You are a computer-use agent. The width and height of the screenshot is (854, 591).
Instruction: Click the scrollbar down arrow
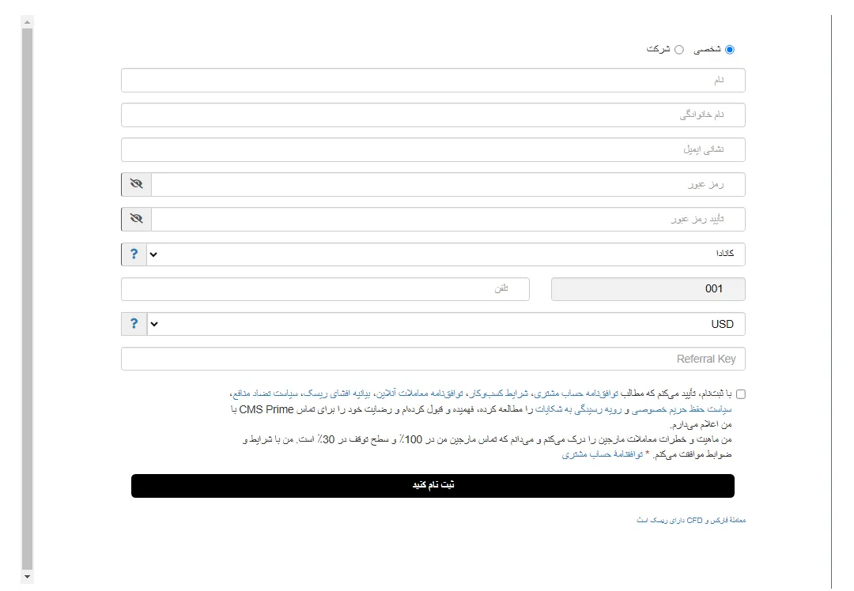coord(28,574)
